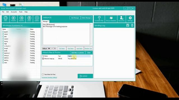Clear the sending log with the trash icon
Image resolution: width=179 pixels, height=100 pixels.
click(x=132, y=25)
